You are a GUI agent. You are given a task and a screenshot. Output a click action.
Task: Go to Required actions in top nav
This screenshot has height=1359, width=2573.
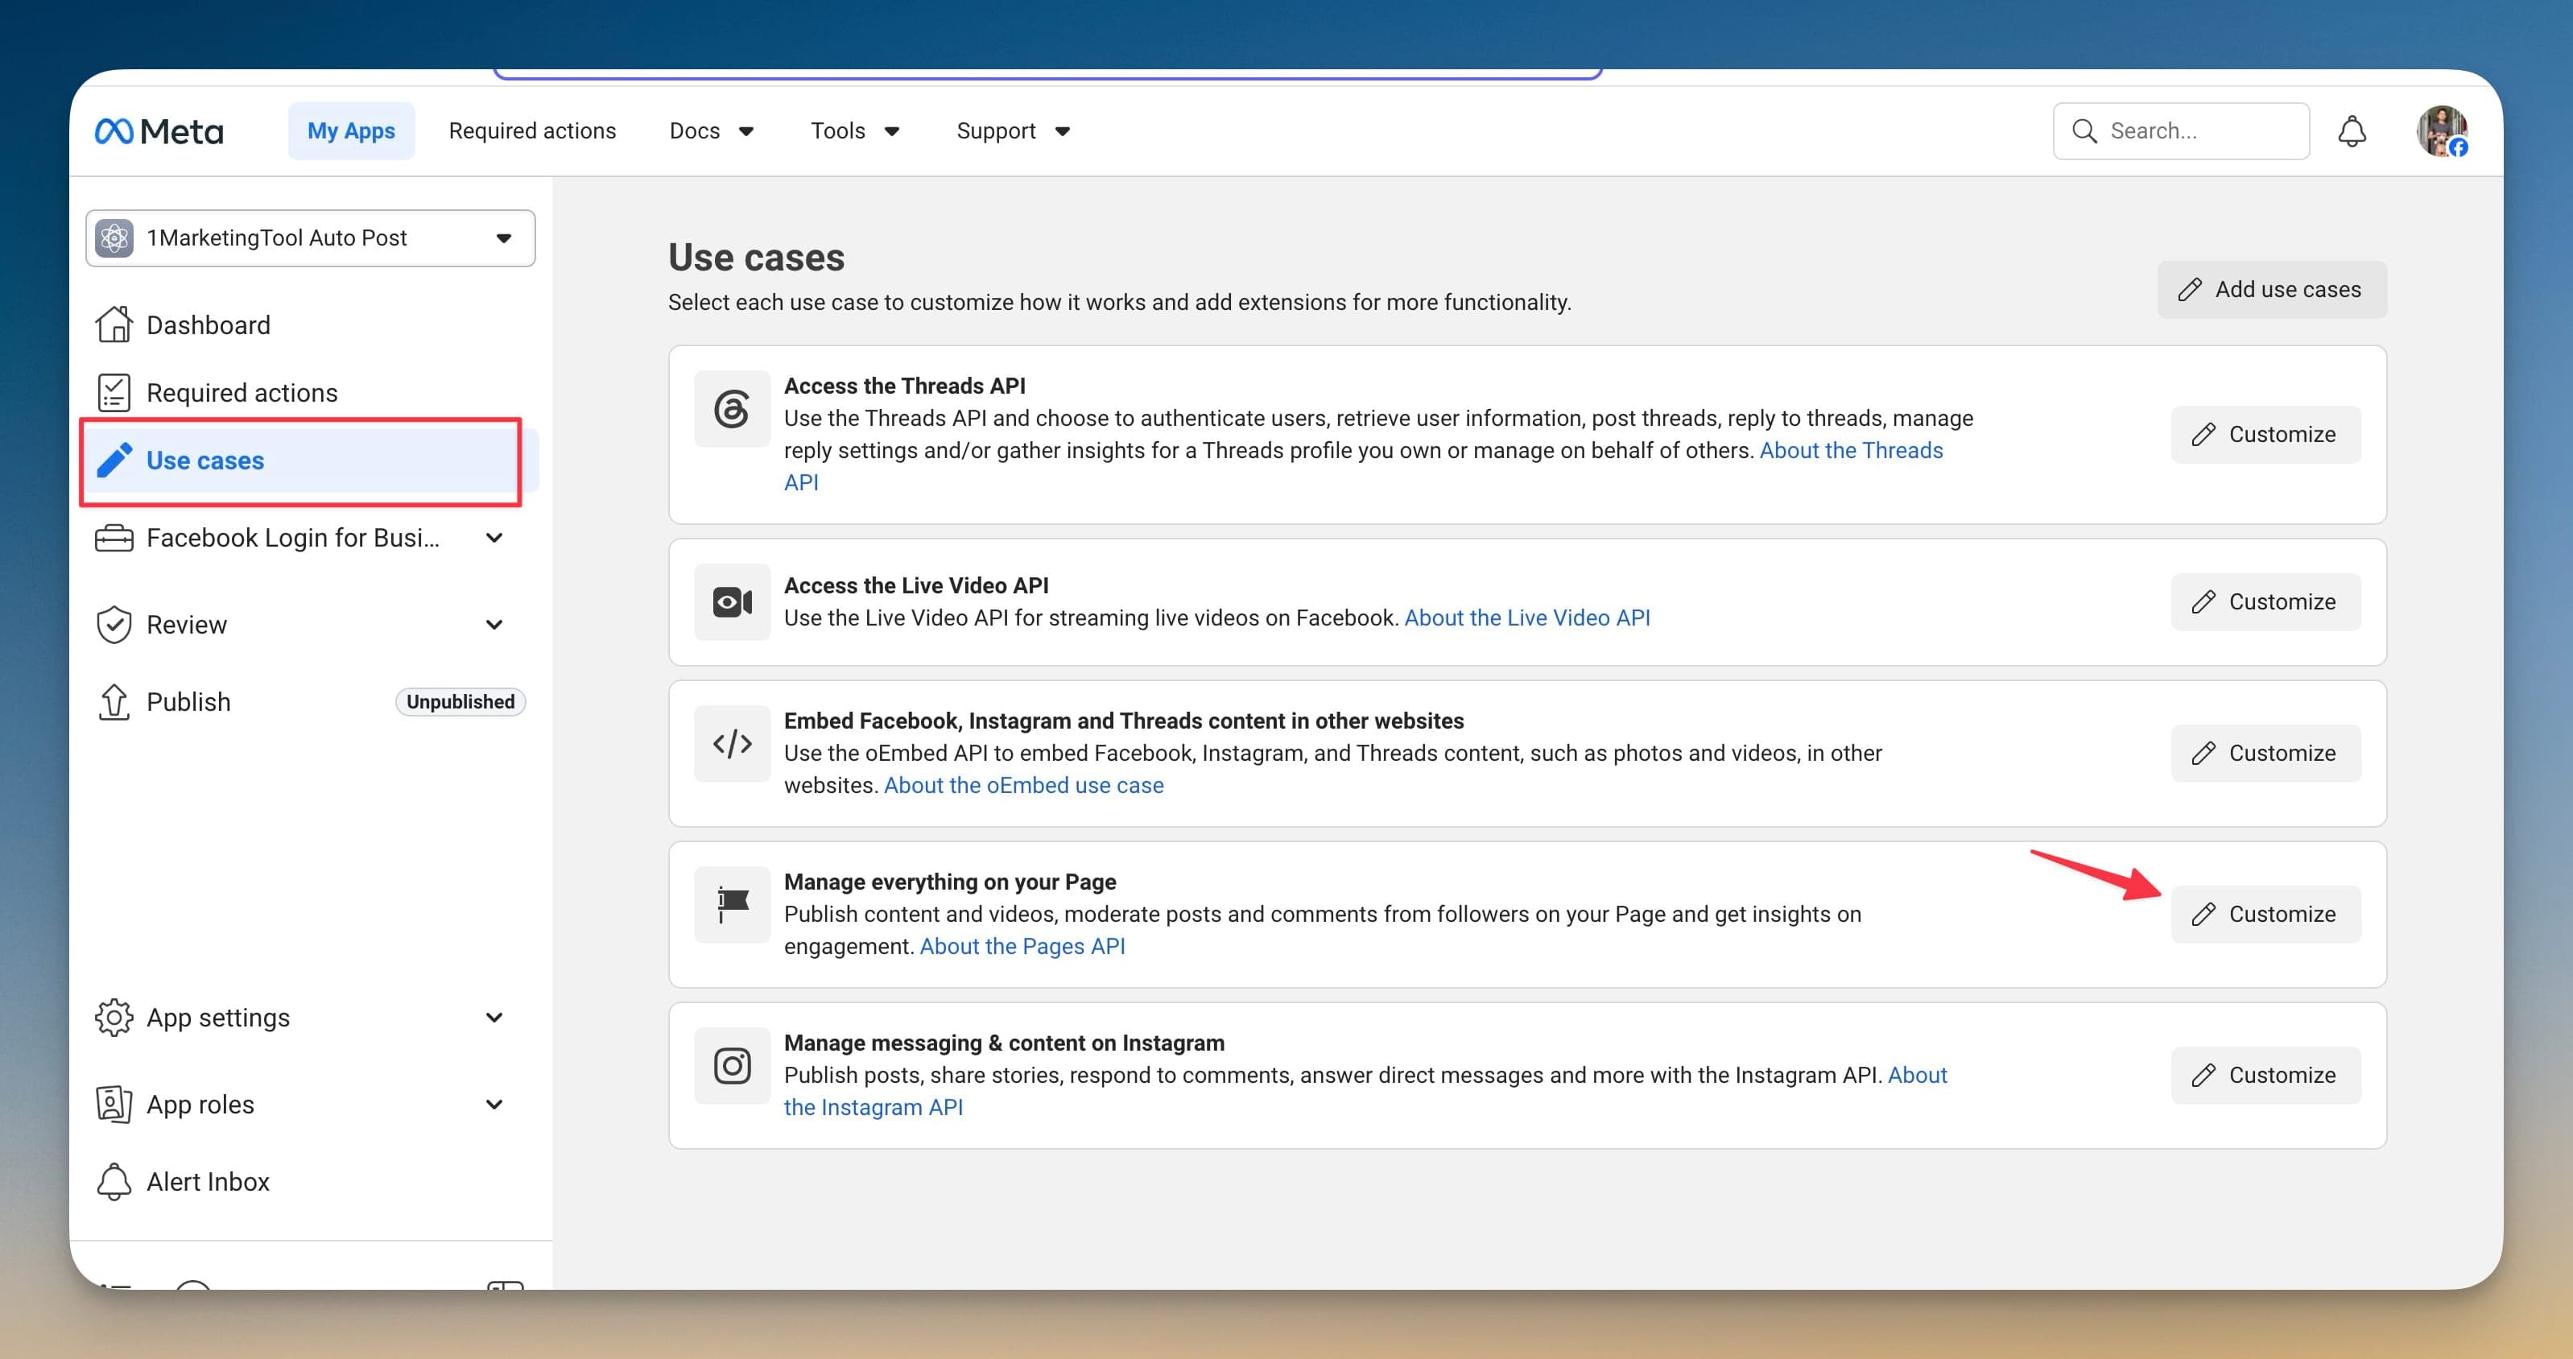(532, 130)
